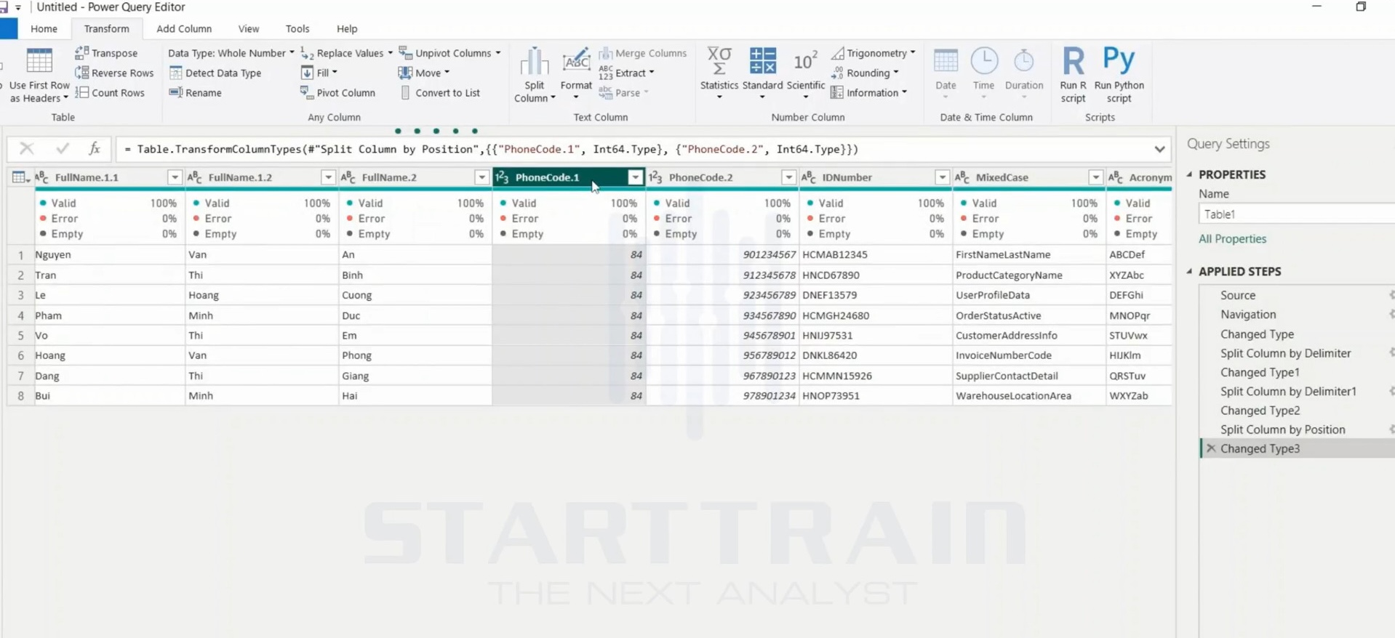This screenshot has width=1395, height=638.
Task: Open the All Properties link
Action: coord(1232,239)
